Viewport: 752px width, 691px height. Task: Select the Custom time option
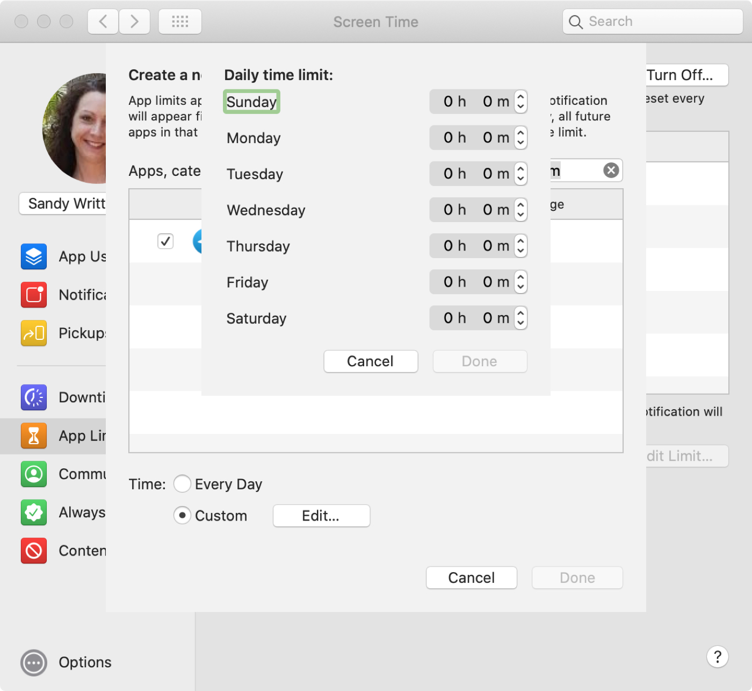[182, 515]
